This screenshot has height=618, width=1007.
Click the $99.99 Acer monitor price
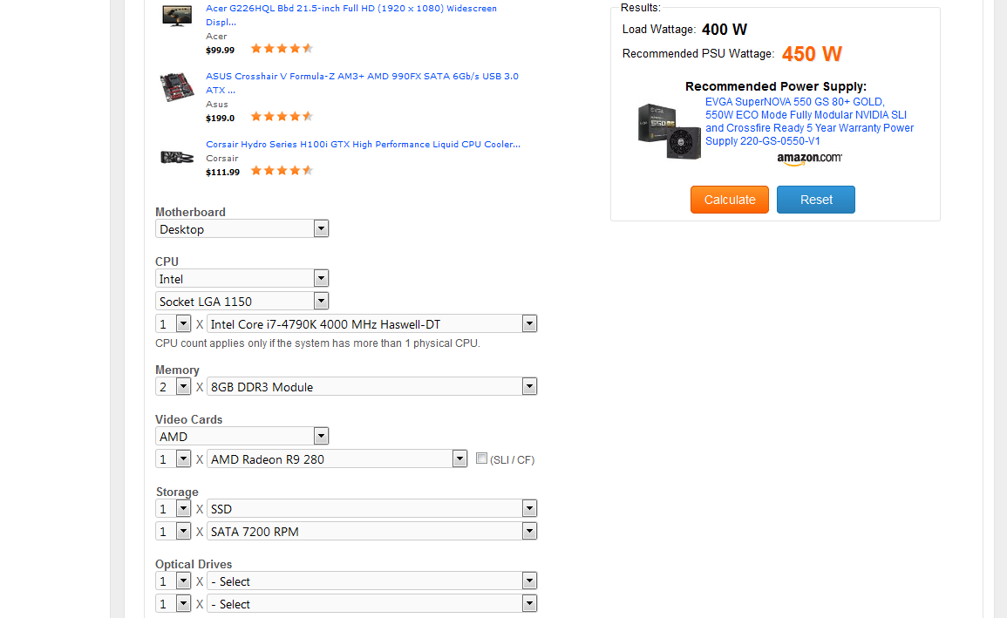point(221,50)
